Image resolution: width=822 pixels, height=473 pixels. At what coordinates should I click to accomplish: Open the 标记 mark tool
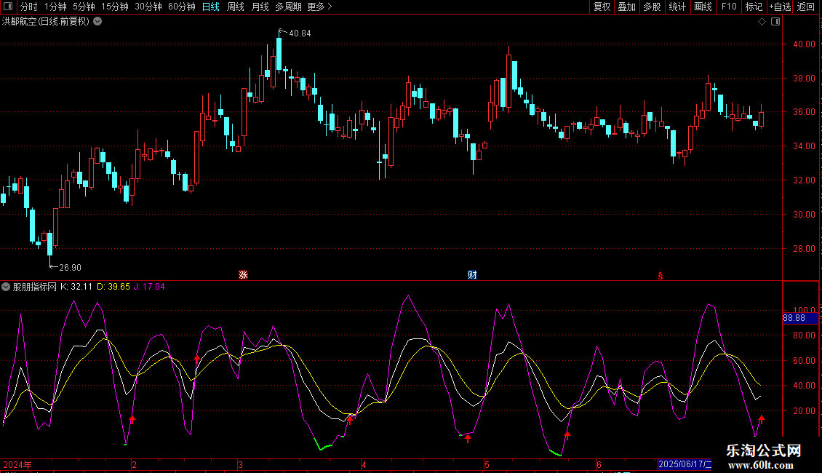click(754, 7)
